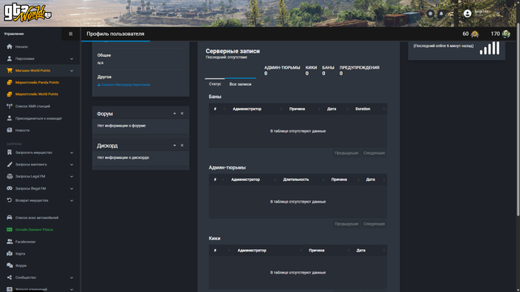Click Предыдущая under the Админ-тюрьмы table
This screenshot has width=520, height=292.
click(346, 224)
